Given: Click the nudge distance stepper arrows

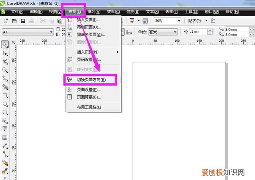Looking at the screenshot, I should click(210, 32).
